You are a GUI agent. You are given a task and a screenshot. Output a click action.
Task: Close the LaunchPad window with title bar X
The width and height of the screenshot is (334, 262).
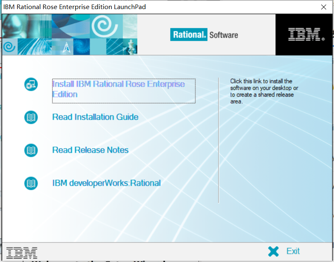pos(324,7)
